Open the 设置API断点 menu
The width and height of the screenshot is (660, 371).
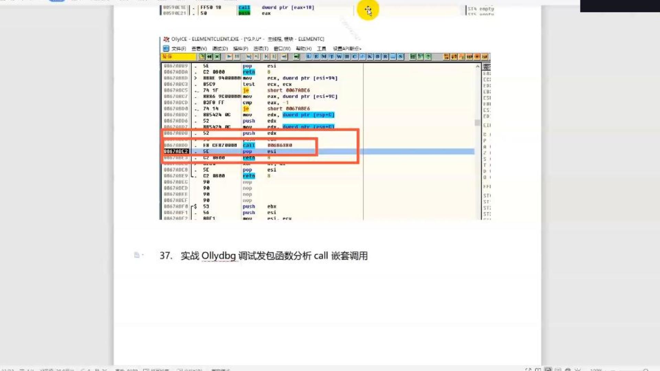pos(347,48)
